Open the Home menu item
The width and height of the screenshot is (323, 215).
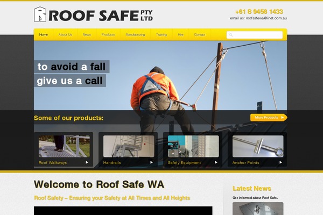[x=44, y=34]
